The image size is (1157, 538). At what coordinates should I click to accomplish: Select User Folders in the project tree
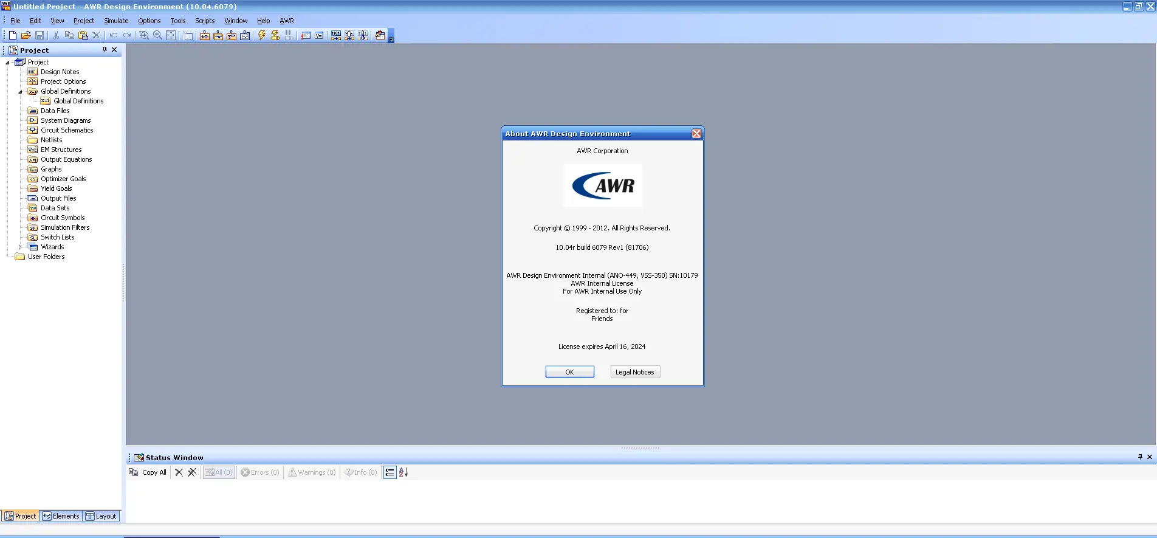(46, 257)
